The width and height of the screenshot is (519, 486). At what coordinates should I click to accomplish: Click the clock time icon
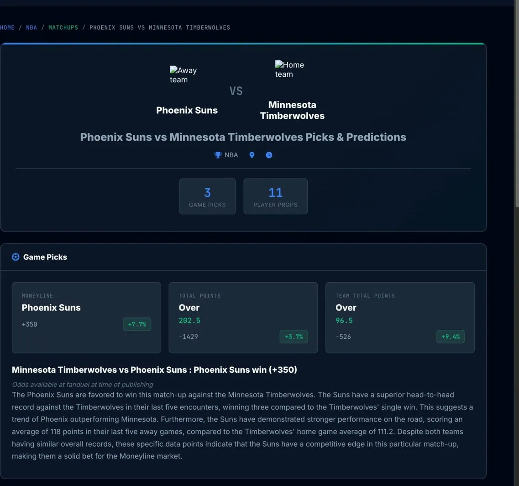tap(269, 155)
